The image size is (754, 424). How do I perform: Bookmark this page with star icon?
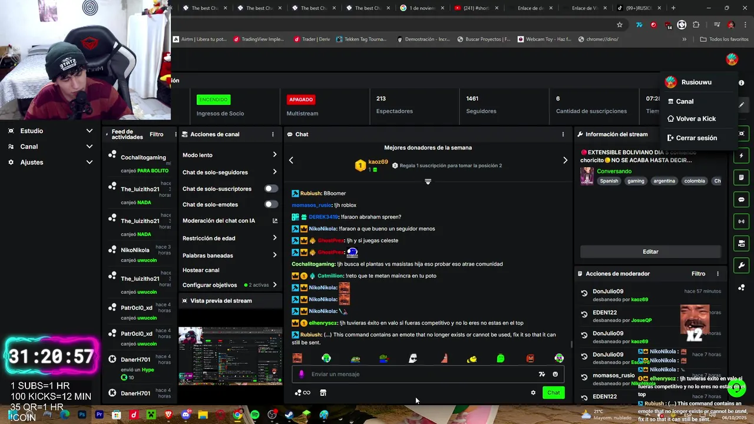tap(620, 25)
